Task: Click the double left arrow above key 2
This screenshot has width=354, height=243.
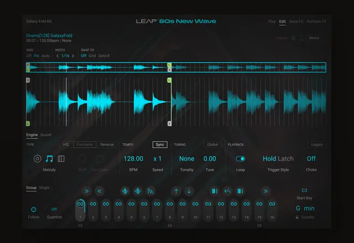Action: (100, 191)
